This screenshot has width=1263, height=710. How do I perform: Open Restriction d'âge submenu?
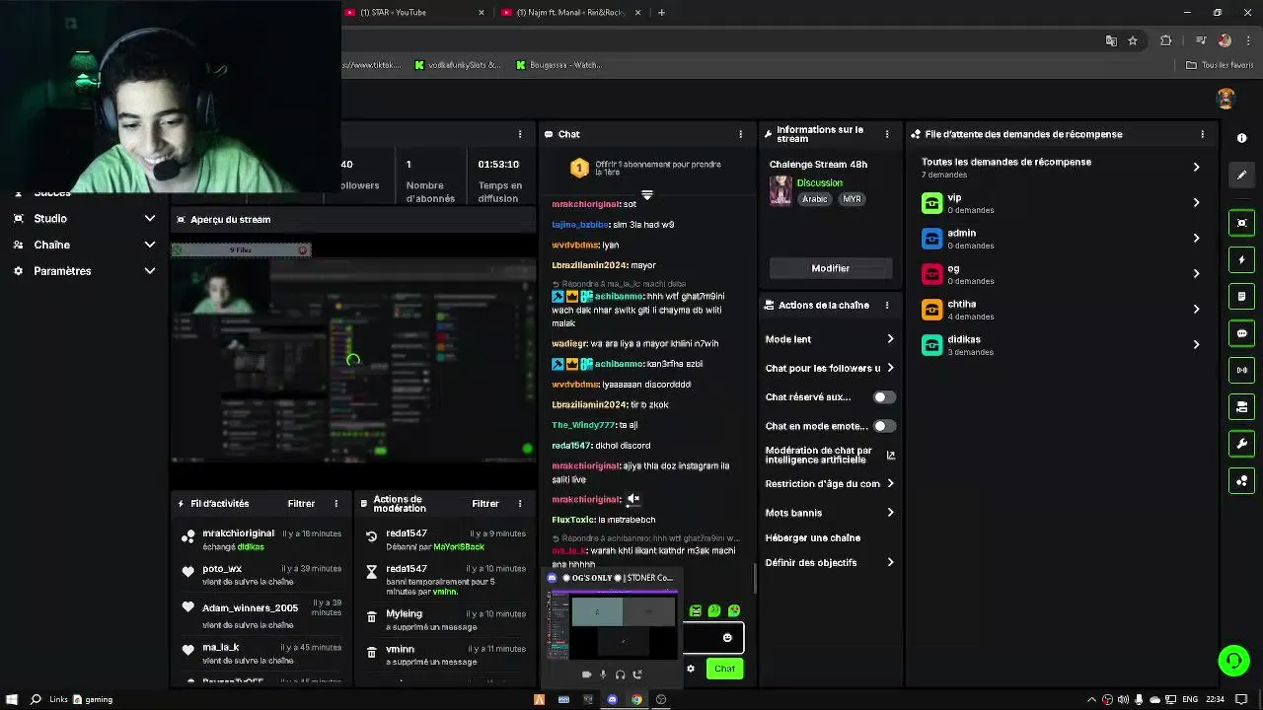coord(830,484)
